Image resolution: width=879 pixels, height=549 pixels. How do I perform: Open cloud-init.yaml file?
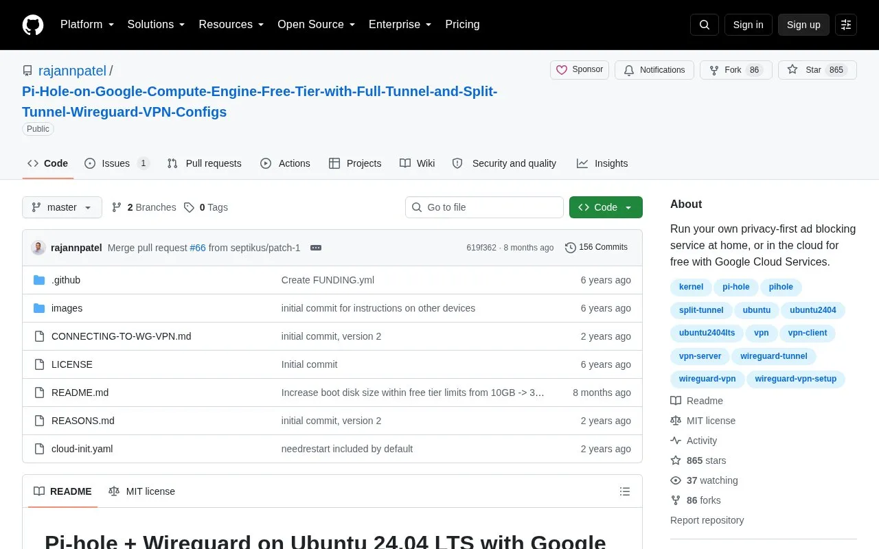[x=82, y=449]
